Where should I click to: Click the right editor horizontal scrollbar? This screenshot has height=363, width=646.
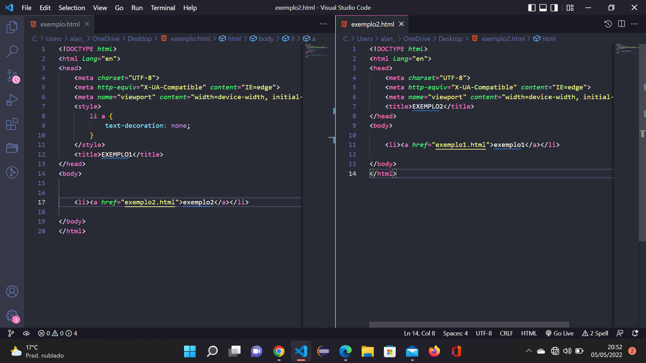coord(469,324)
